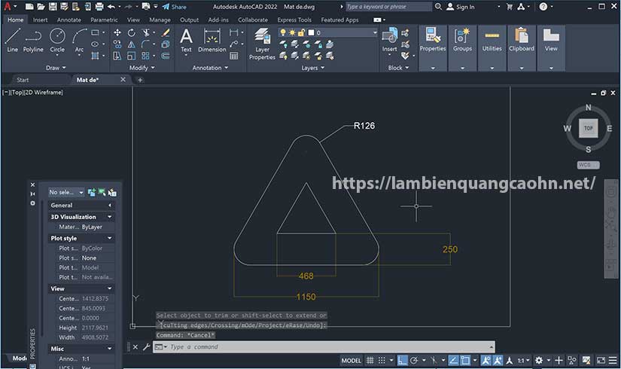Expand the Layers panel dropdown

coord(313,68)
